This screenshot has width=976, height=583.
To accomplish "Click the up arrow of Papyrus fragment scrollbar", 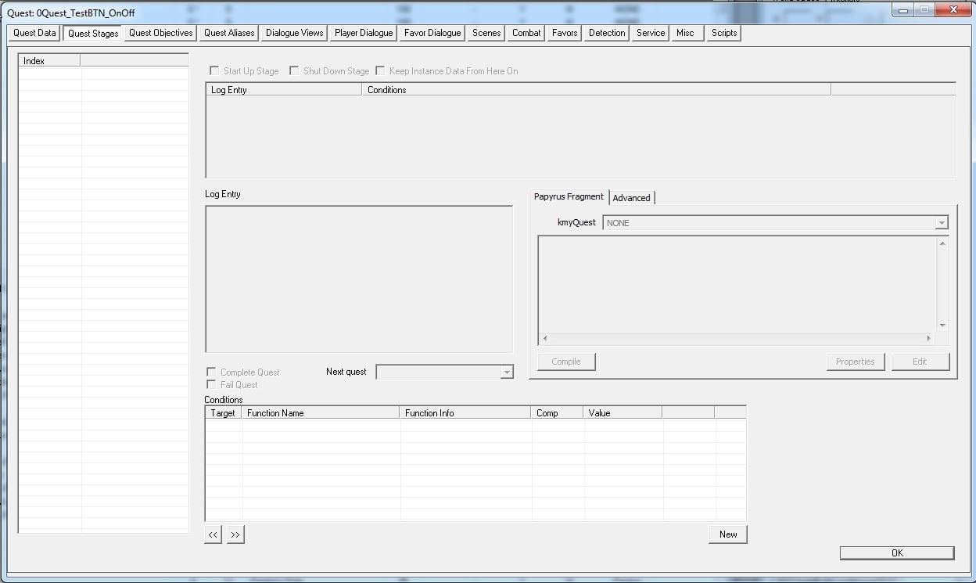I will [x=942, y=243].
